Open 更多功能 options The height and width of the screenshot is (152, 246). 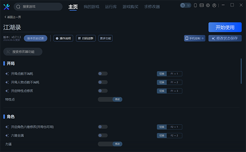pyautogui.click(x=105, y=38)
